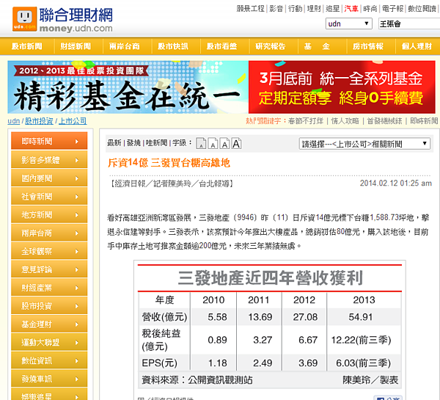Open the udn search scope dropdown
This screenshot has width=440, height=400.
coord(349,23)
